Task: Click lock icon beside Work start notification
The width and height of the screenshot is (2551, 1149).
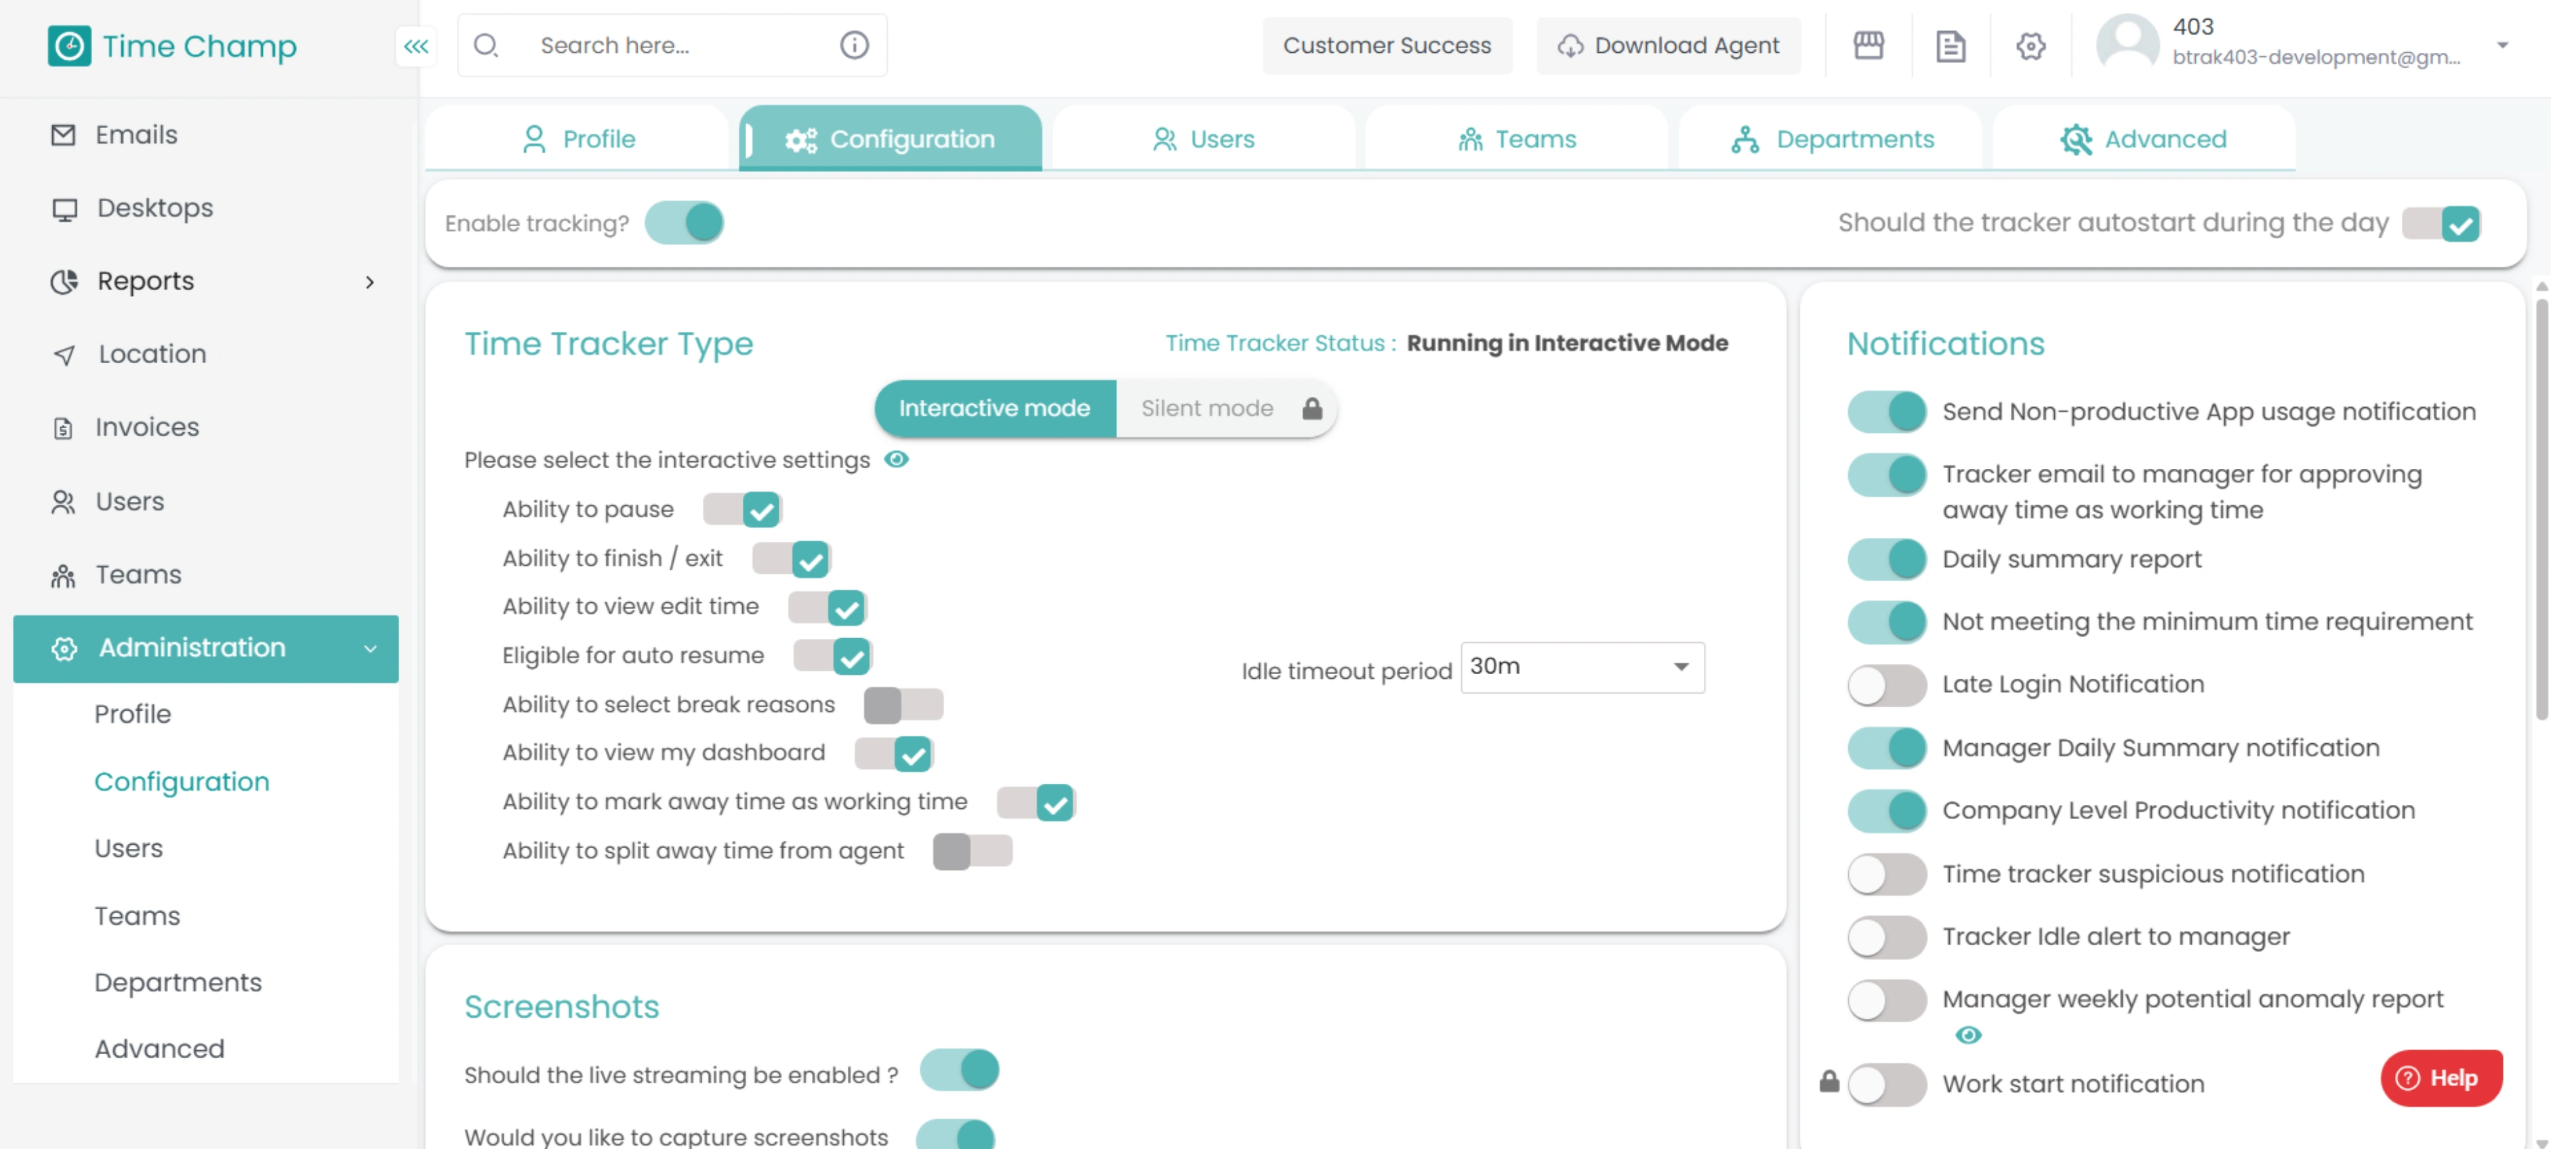Action: pos(1829,1082)
